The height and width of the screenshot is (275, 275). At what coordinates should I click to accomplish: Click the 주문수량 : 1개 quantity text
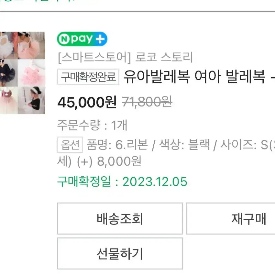click(92, 125)
